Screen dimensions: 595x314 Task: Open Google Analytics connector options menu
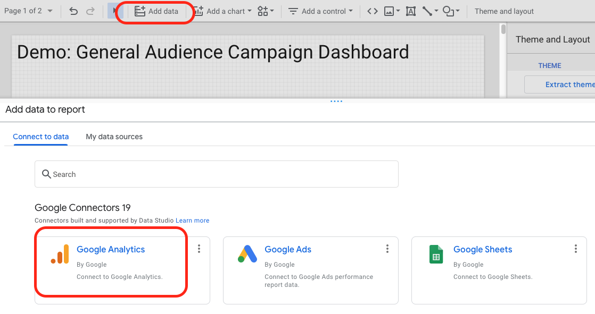[x=199, y=249]
